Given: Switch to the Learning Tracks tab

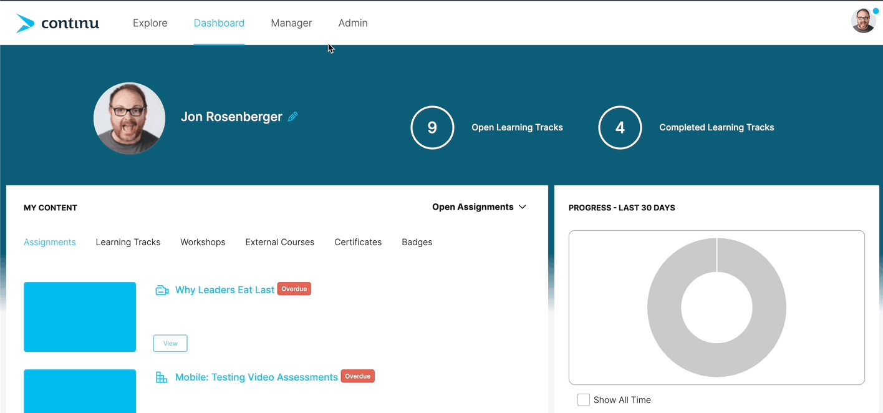Looking at the screenshot, I should click(x=128, y=242).
